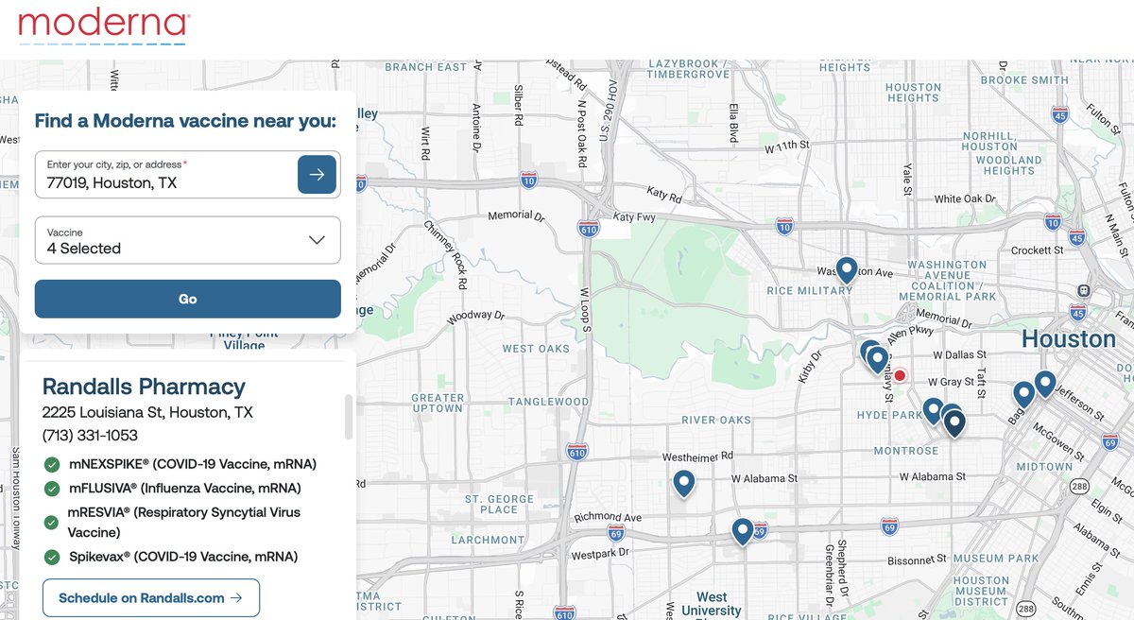Click the RIVER OAKS map label
Screen dimensions: 1134x620
(715, 421)
